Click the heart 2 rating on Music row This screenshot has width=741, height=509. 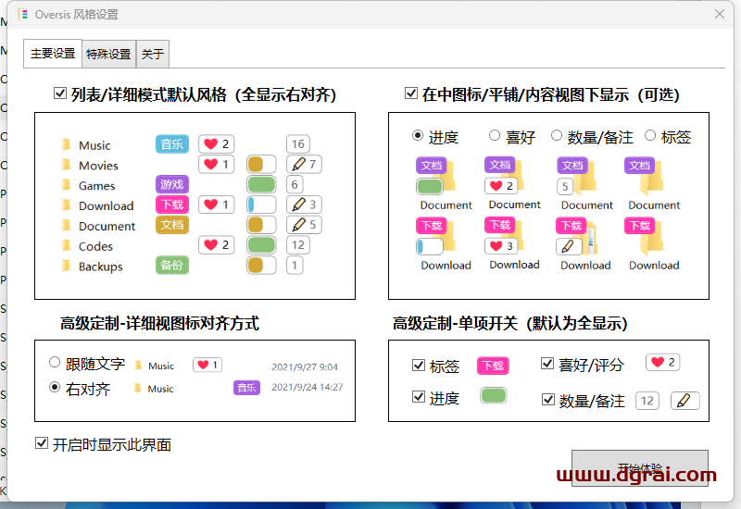pos(217,143)
